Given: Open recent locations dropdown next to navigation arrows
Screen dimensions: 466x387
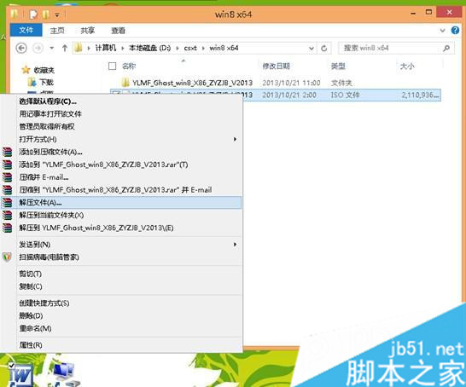Looking at the screenshot, I should pos(52,48).
